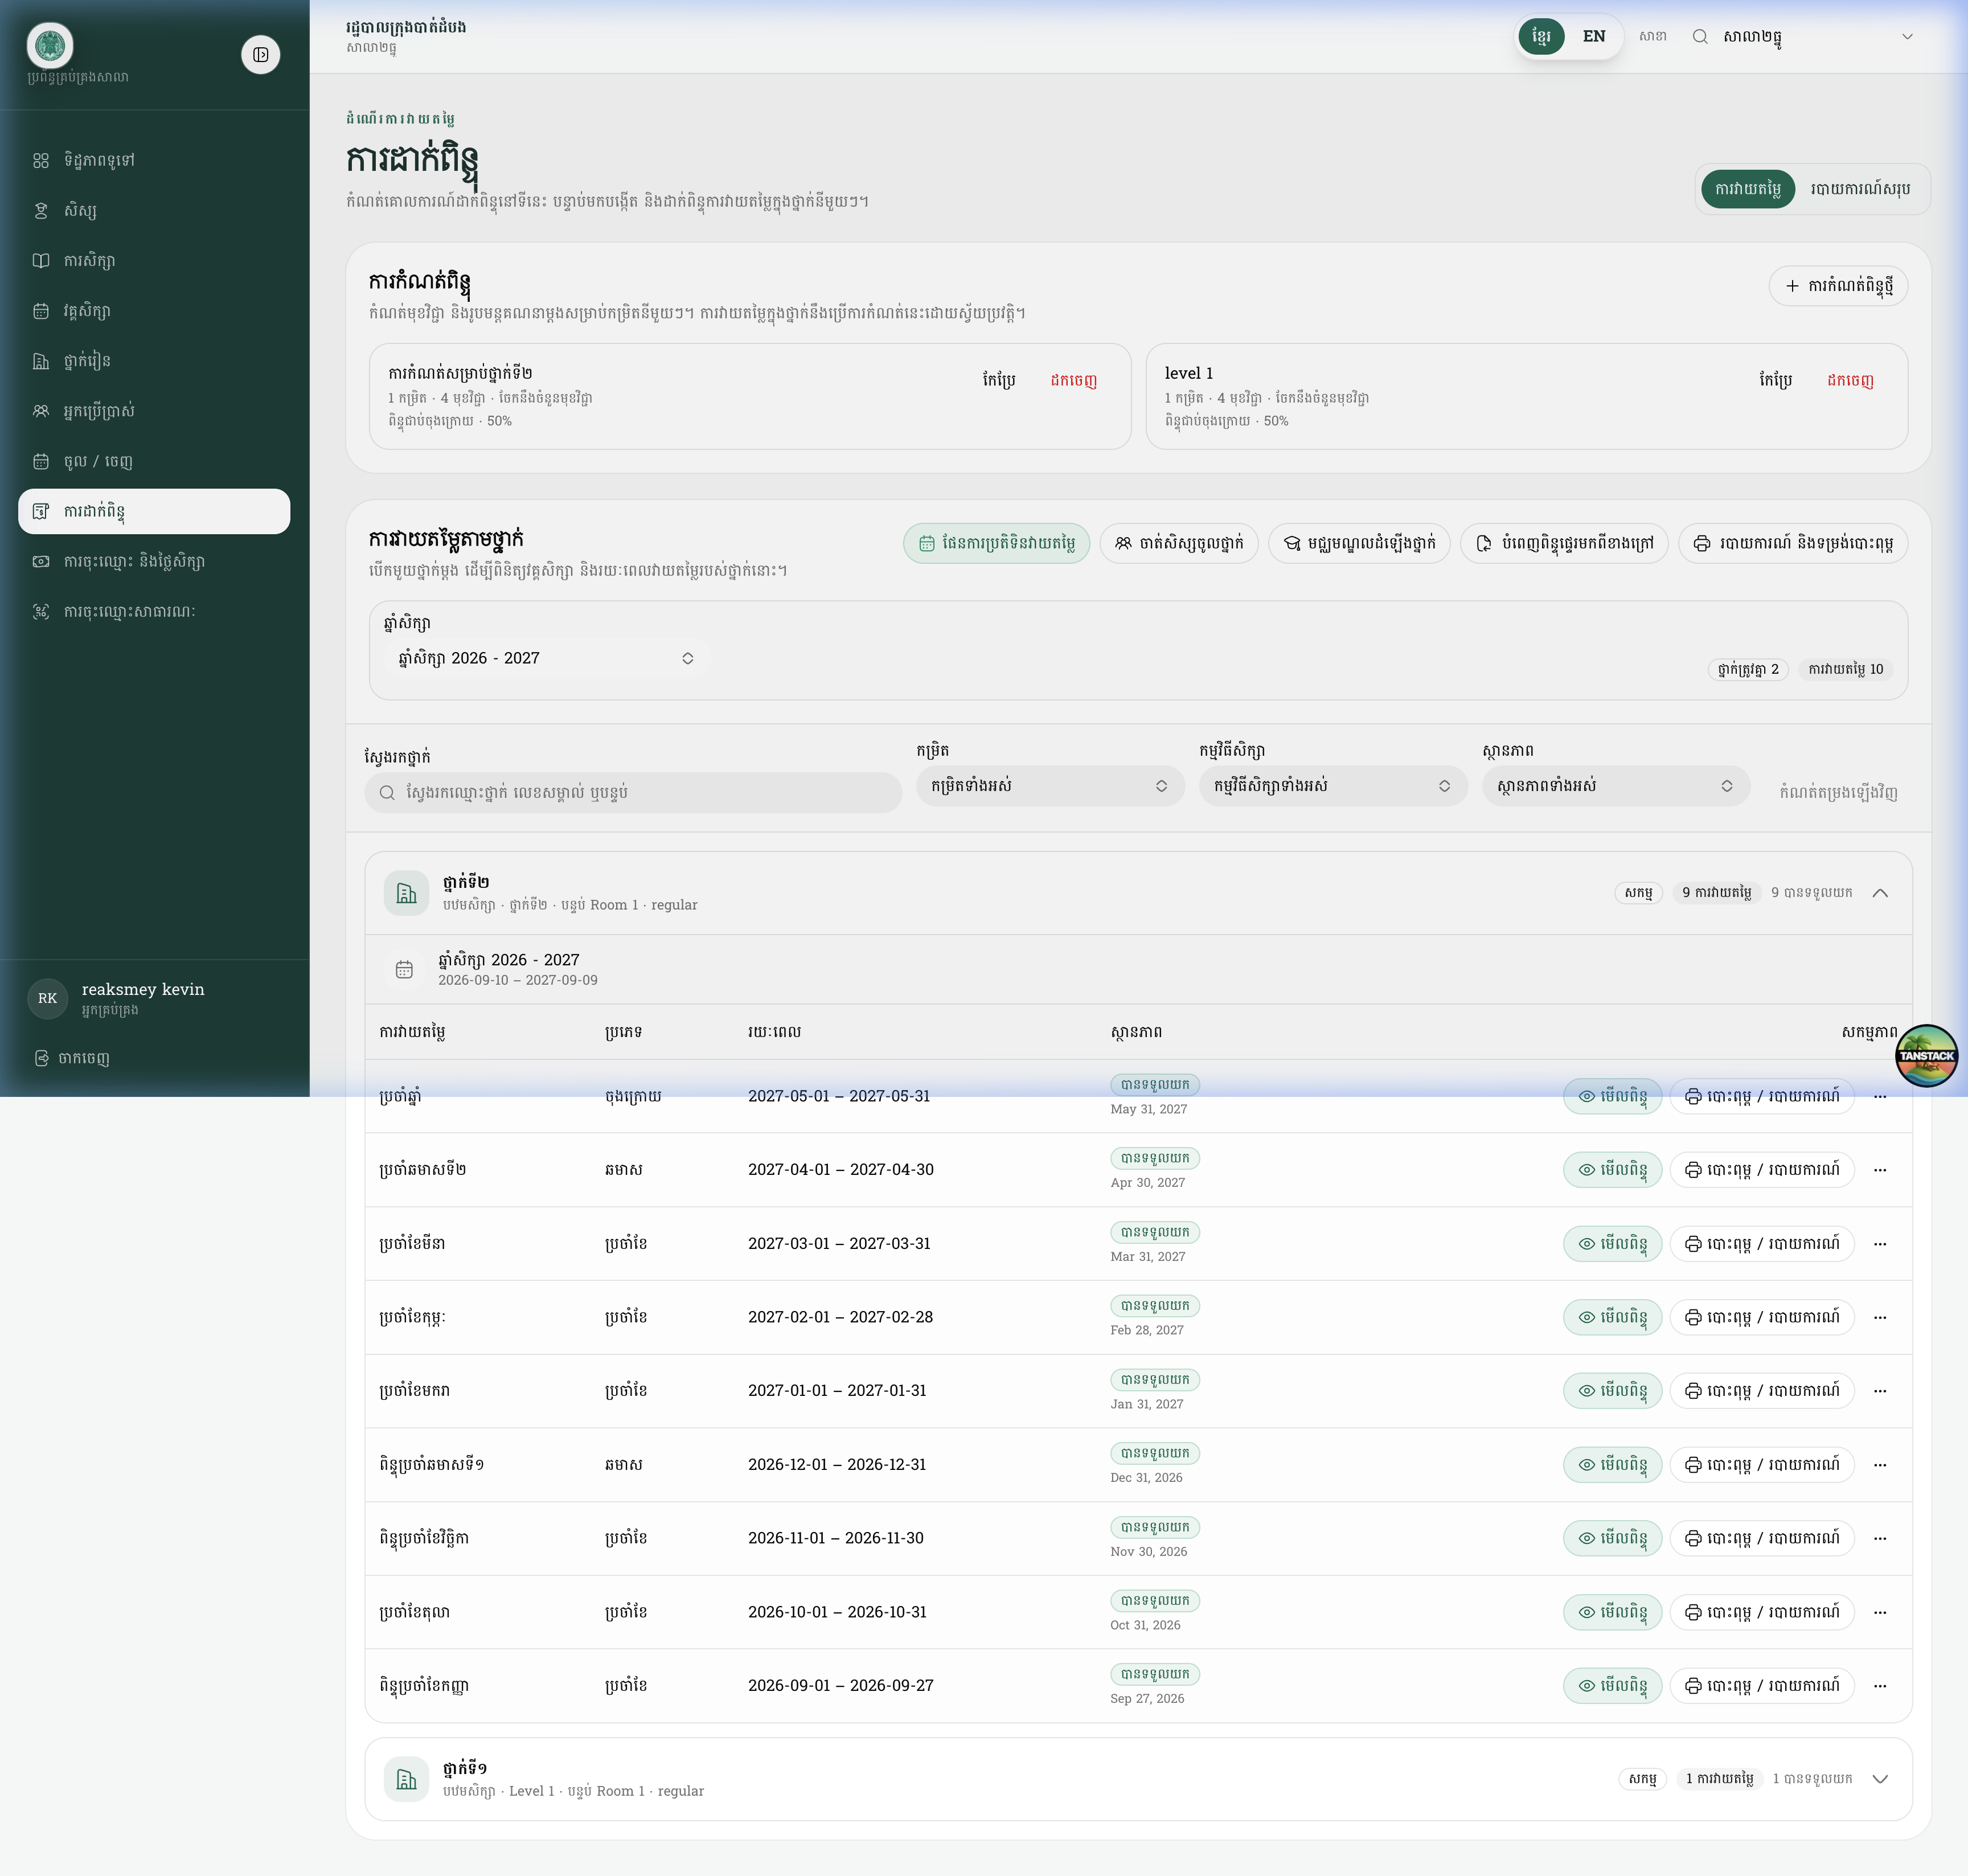Click របាយការណ៍ និងទម្រង់បោះពុម្ព button
Screen dimensions: 1968x1876
[1793, 543]
